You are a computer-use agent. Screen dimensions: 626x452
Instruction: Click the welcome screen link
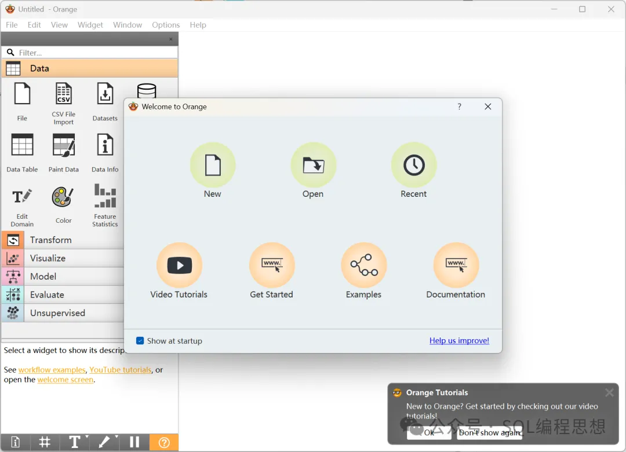coord(65,380)
